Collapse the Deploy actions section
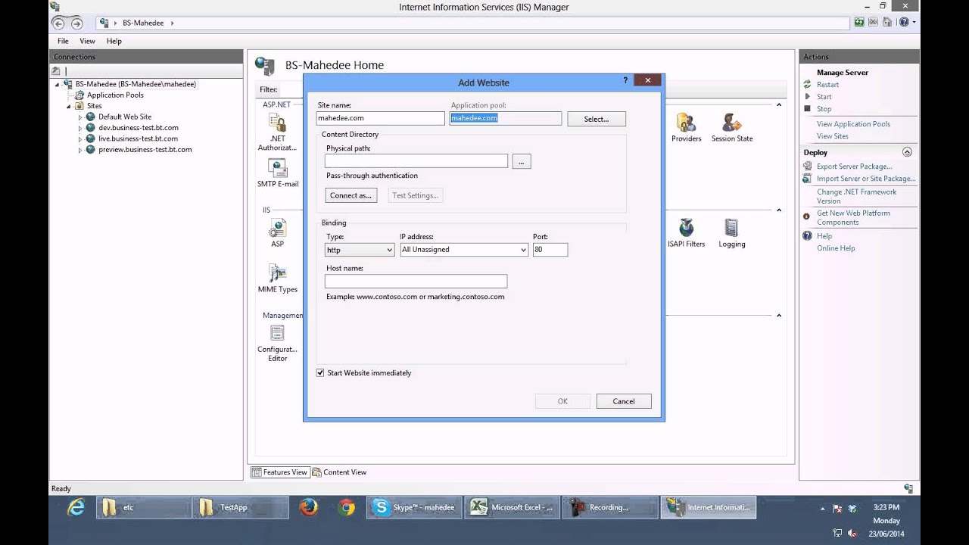Viewport: 969px width, 545px height. pyautogui.click(x=907, y=152)
